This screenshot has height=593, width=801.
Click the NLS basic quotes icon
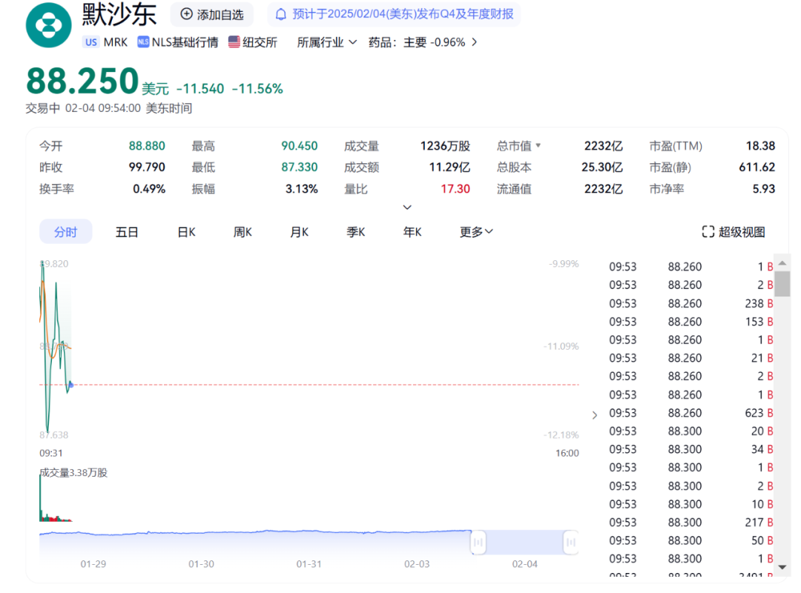pos(143,42)
